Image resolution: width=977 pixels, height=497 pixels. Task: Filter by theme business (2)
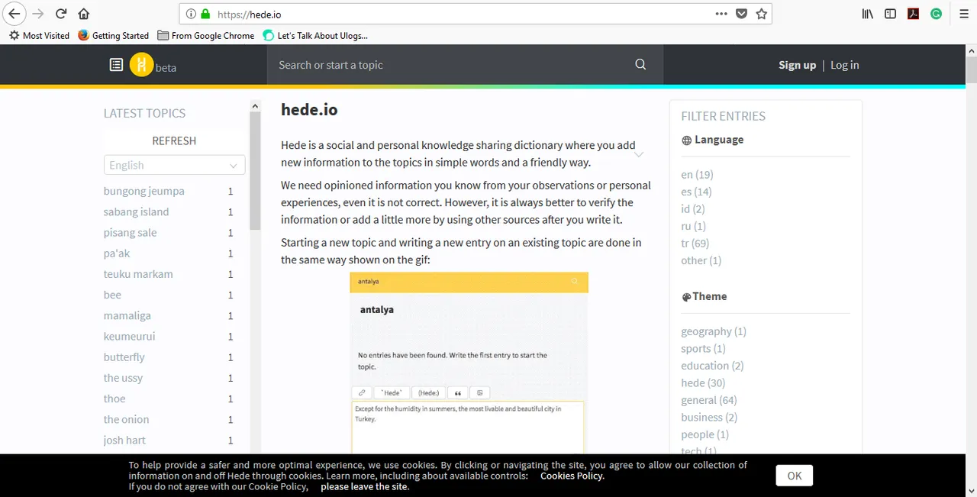(x=709, y=417)
